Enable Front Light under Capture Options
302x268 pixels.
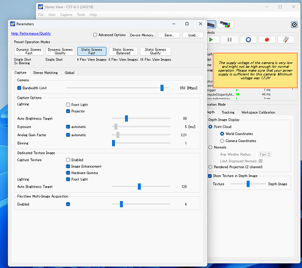[x=68, y=105]
